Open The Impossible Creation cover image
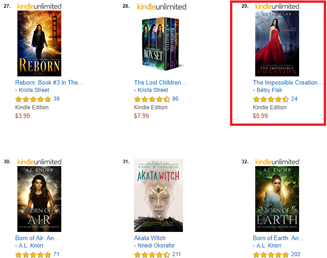327x258 pixels. pyautogui.click(x=277, y=43)
